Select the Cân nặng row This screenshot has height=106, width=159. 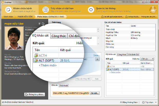coord(130,47)
